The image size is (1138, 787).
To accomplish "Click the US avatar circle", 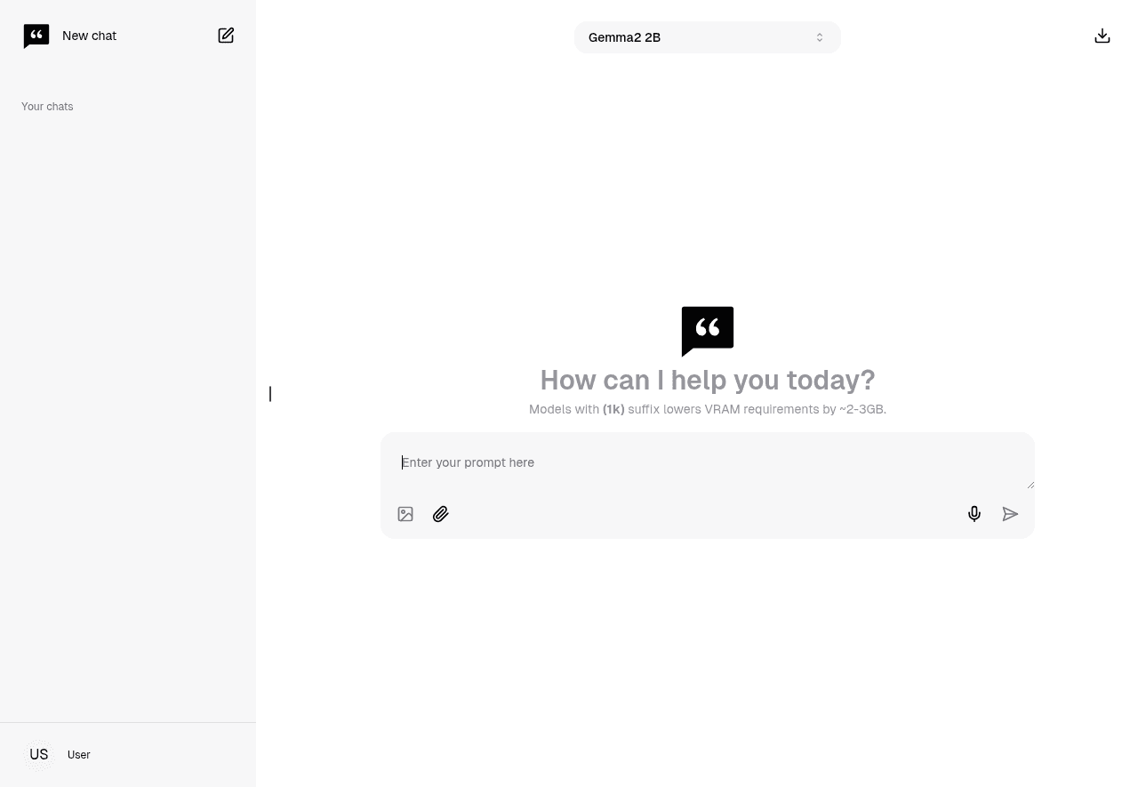I will [x=39, y=754].
